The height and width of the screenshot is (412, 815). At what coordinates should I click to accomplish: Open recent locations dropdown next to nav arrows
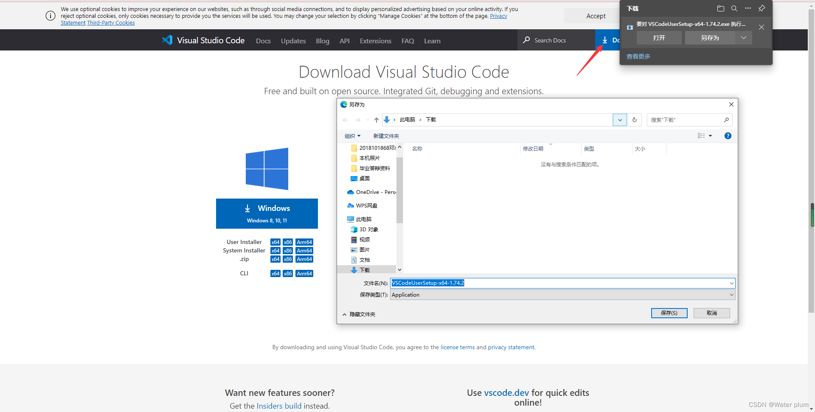click(368, 120)
